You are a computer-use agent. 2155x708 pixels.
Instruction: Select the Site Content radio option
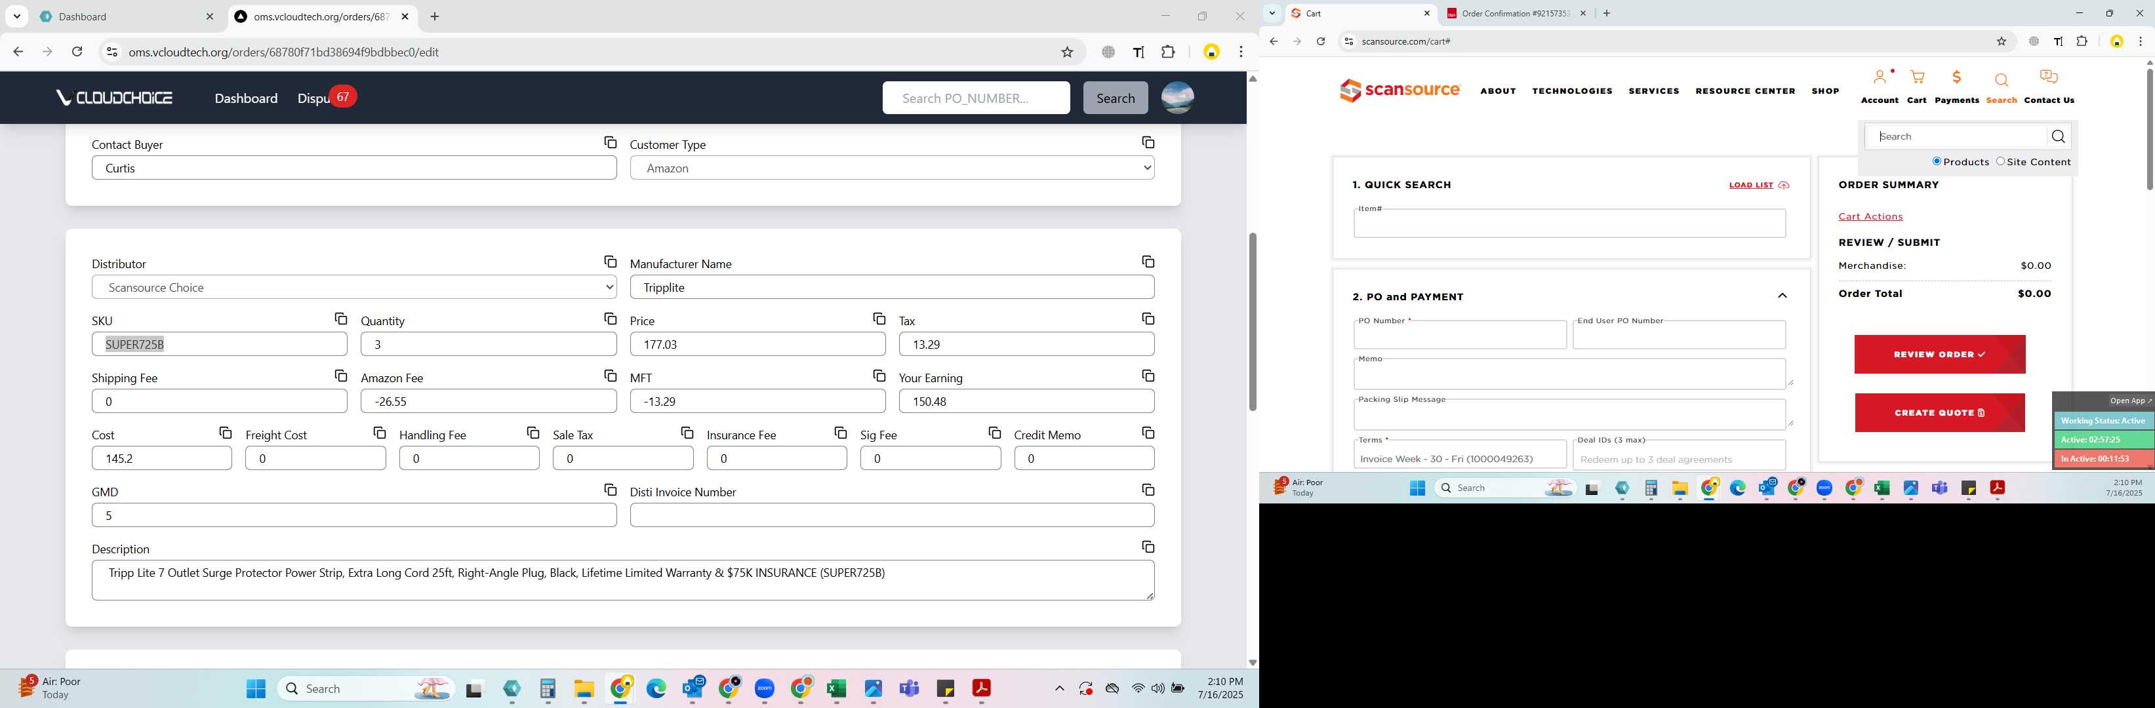click(2000, 161)
